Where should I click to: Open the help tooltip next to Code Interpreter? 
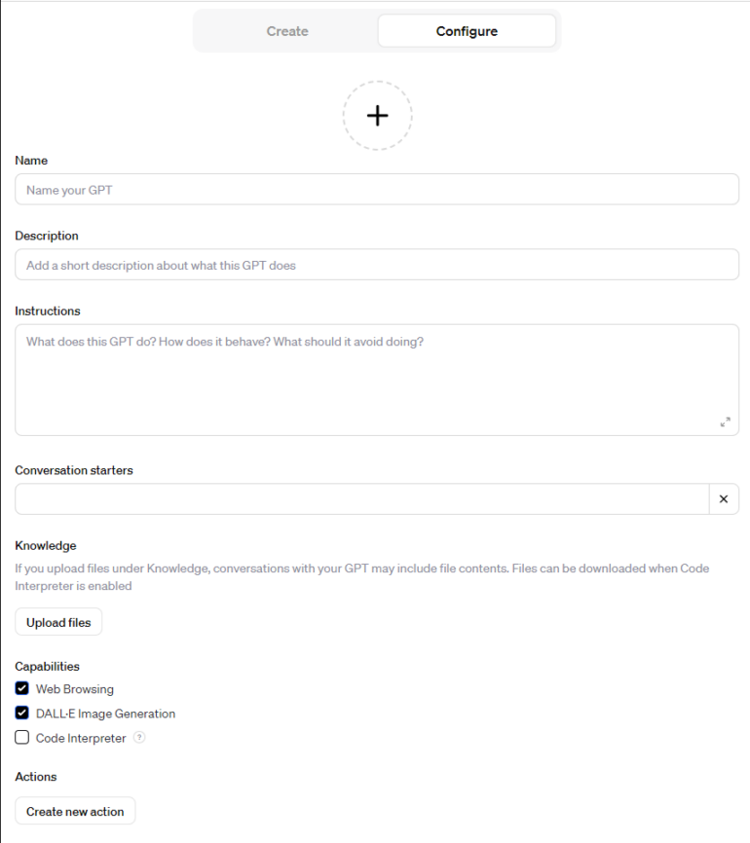(x=137, y=738)
